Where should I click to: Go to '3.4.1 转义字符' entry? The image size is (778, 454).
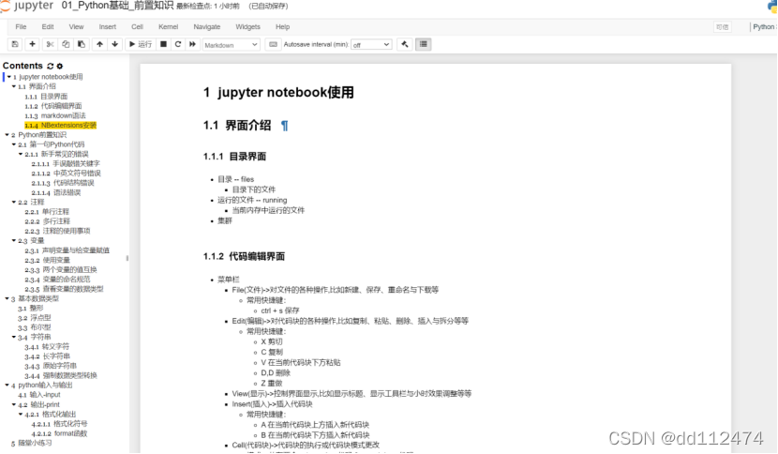click(x=47, y=347)
